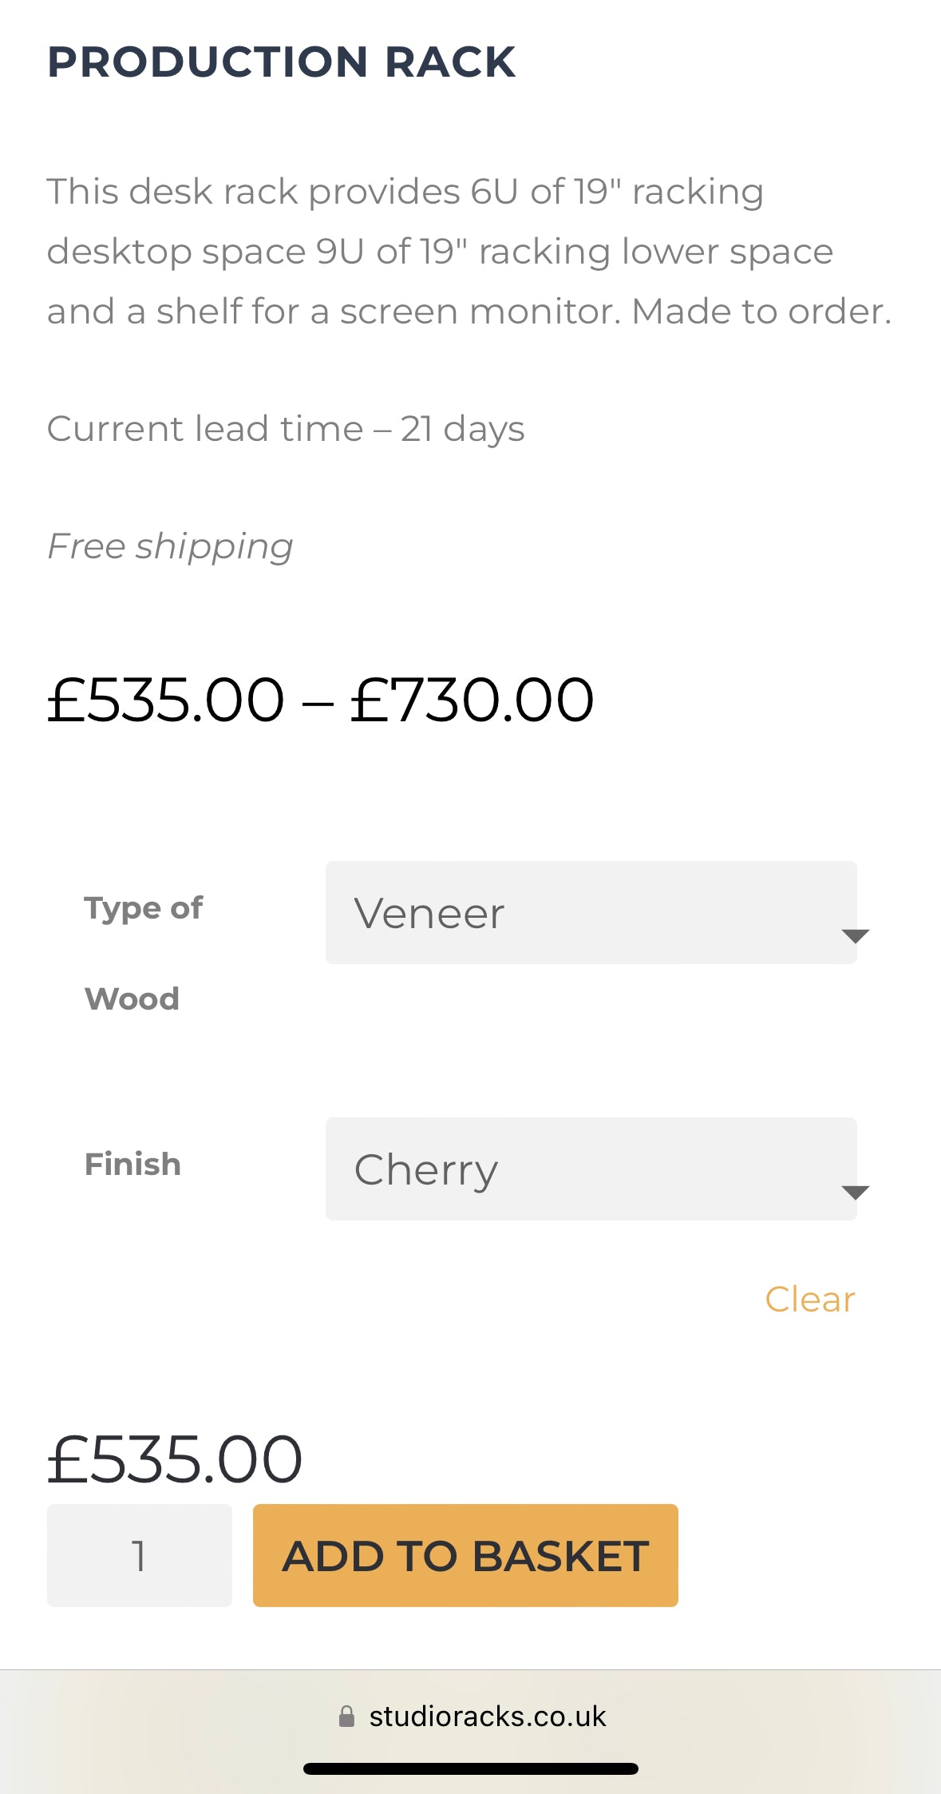Click the "Made to order." sentence
941x1794 pixels.
(761, 312)
